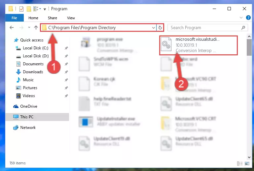Open the Pictures folder shortcut
The image size is (254, 171).
tap(30, 88)
